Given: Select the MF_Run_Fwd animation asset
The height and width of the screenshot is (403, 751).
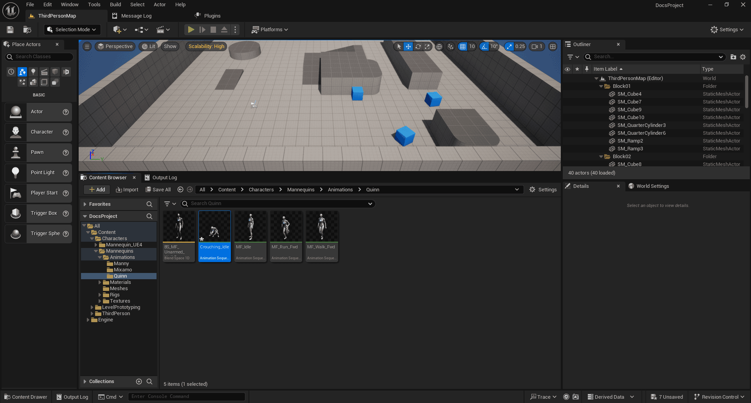Looking at the screenshot, I should 286,237.
